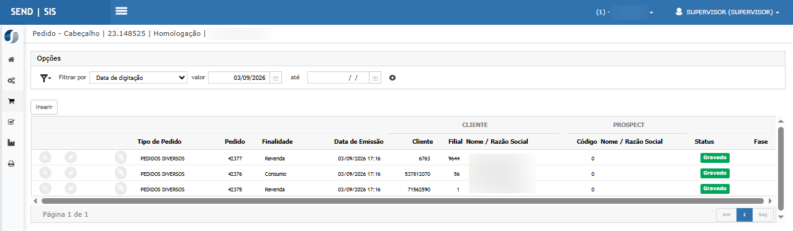Viewport: 793px width, 231px height.
Task: Click the Filial column header
Action: 456,142
